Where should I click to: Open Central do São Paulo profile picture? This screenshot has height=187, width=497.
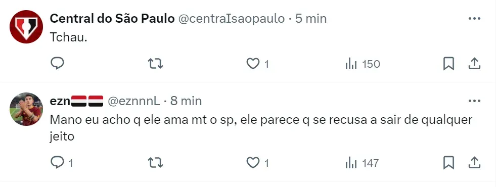tap(26, 27)
